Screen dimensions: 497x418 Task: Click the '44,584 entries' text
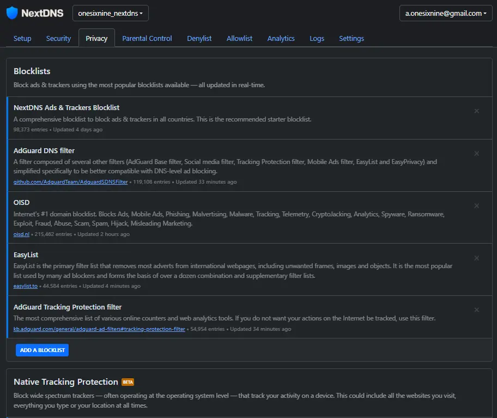click(x=60, y=286)
